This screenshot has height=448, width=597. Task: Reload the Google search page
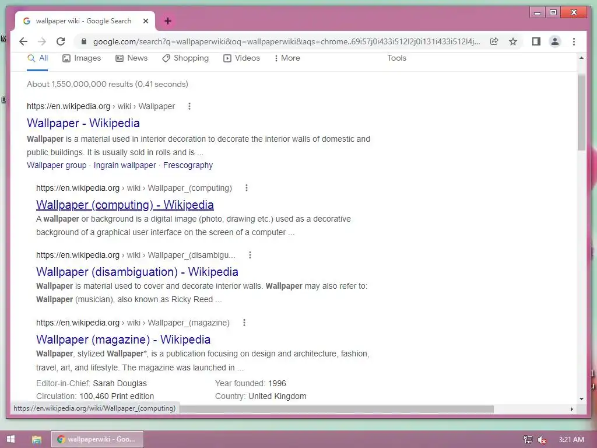click(x=61, y=41)
